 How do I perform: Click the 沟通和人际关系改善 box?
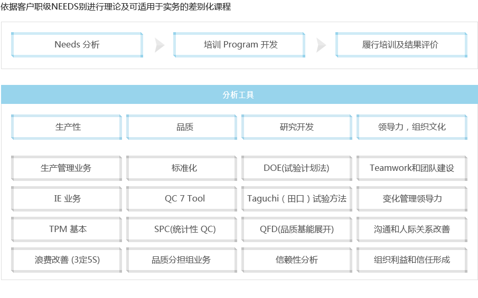(x=412, y=229)
